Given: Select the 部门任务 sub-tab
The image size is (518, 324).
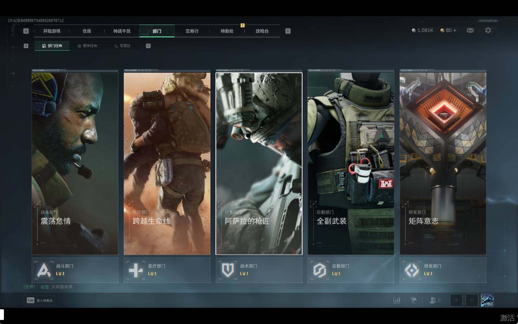Looking at the screenshot, I should pyautogui.click(x=52, y=46).
